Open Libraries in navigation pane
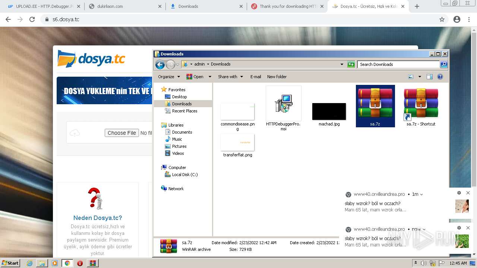Image resolution: width=477 pixels, height=268 pixels. pyautogui.click(x=176, y=125)
